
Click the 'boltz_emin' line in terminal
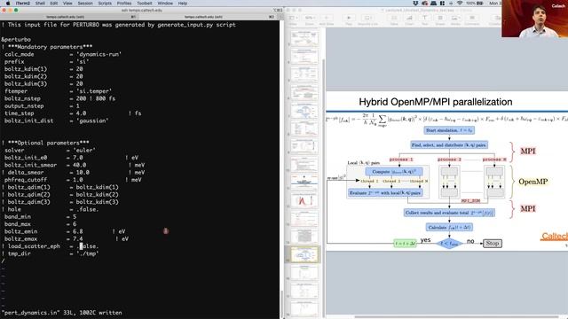pos(65,231)
